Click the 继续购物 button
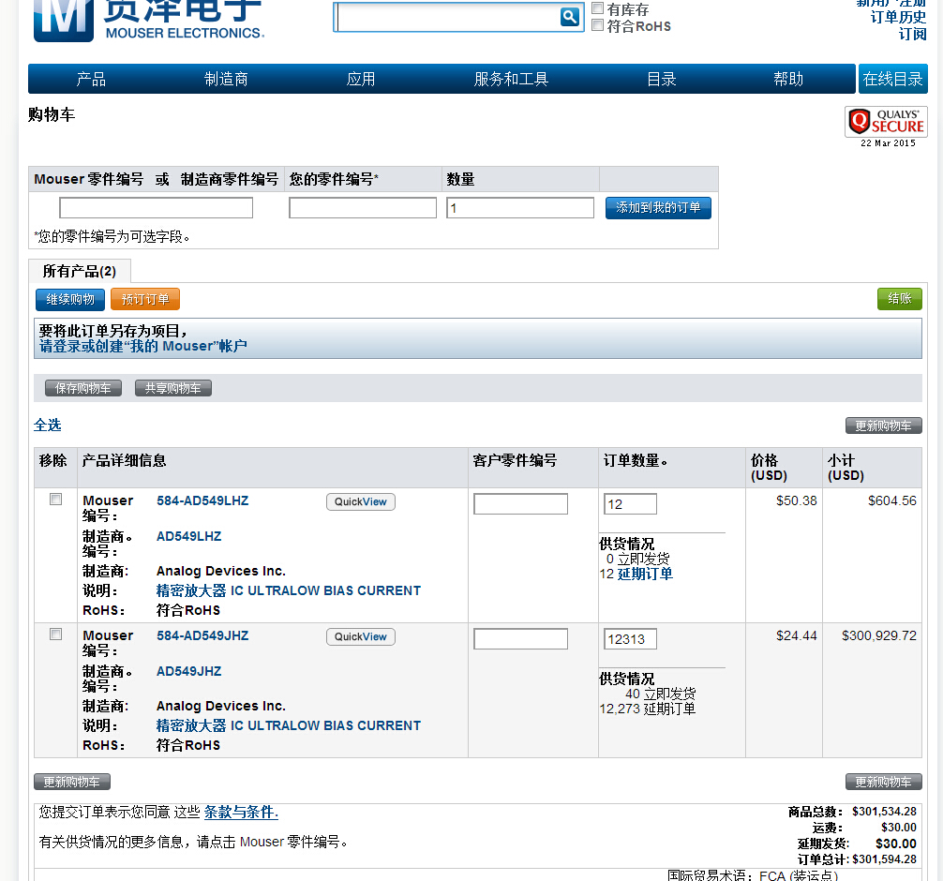The height and width of the screenshot is (881, 943). pyautogui.click(x=70, y=300)
